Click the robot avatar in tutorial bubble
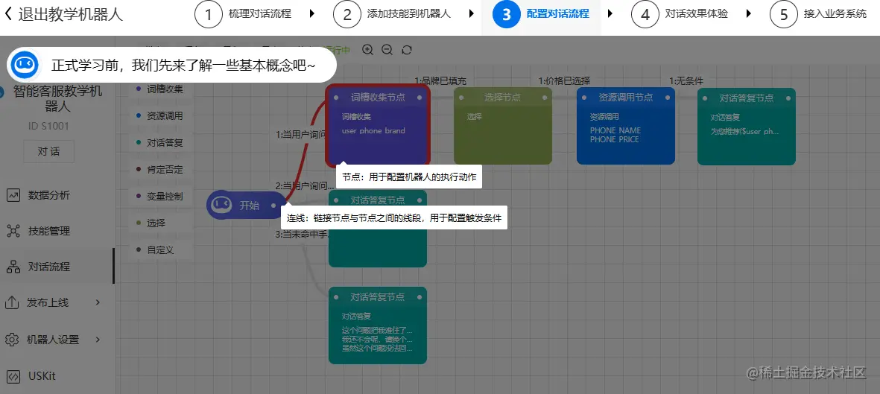Screen dimensions: 880x394 [25, 65]
